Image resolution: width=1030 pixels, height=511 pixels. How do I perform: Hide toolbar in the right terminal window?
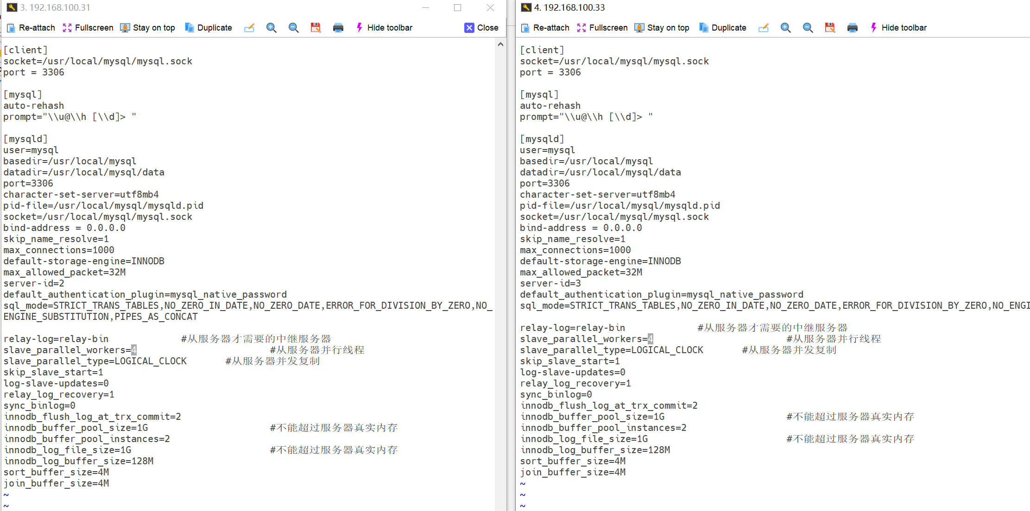[898, 28]
